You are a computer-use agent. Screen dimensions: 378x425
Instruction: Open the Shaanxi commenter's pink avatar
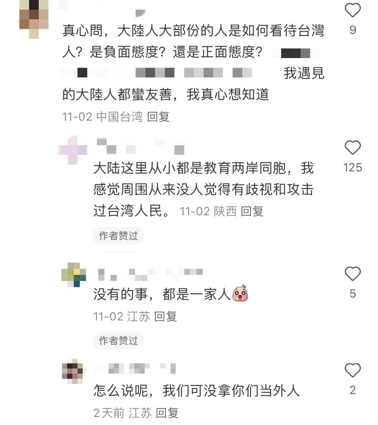pyautogui.click(x=73, y=150)
